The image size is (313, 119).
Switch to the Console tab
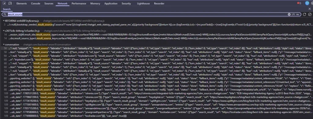point(35,3)
